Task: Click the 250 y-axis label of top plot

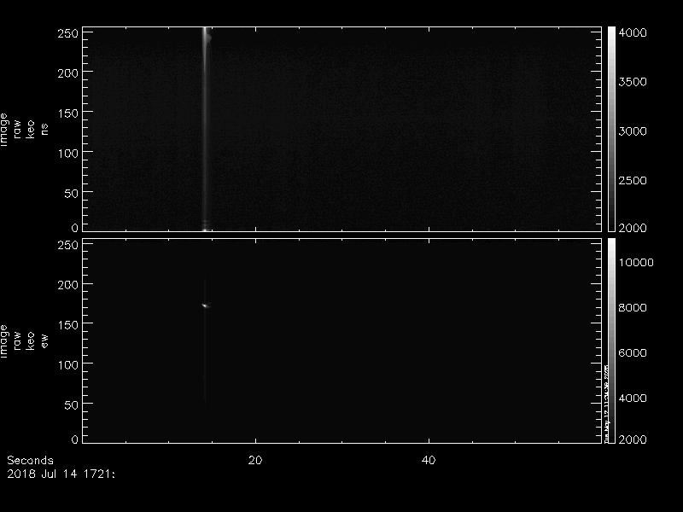Action: point(67,33)
